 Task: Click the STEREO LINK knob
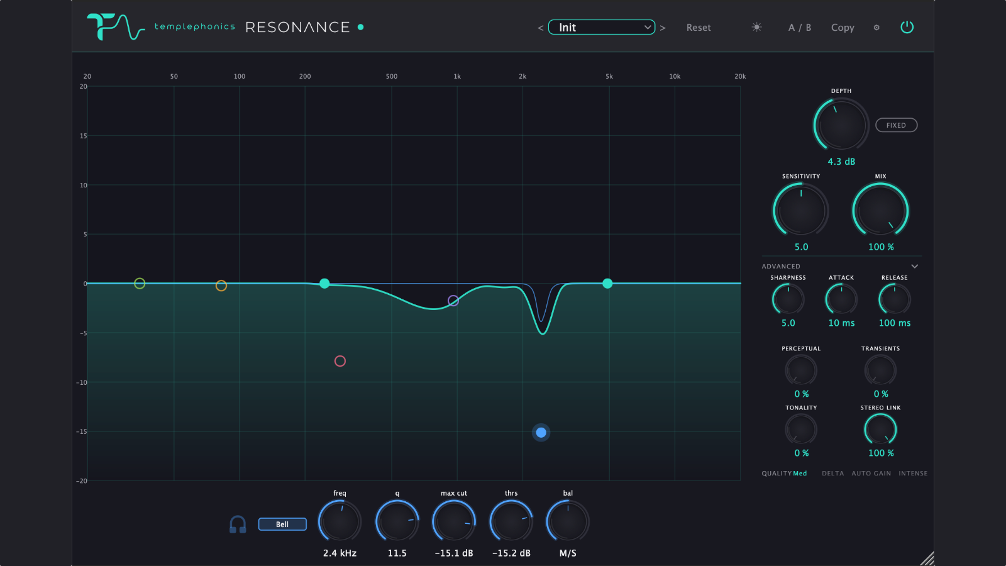pos(881,430)
